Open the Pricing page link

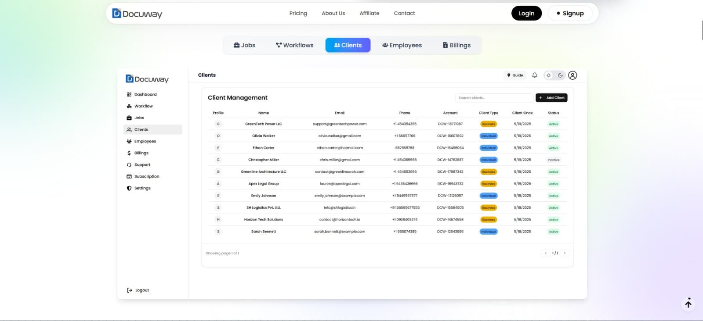tap(298, 13)
